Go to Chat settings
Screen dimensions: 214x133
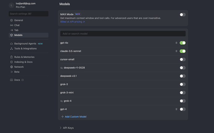coord(29,25)
